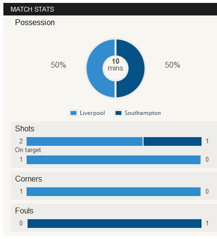Viewport: 217px width, 239px height.
Task: Click the On target label
Action: (28, 150)
